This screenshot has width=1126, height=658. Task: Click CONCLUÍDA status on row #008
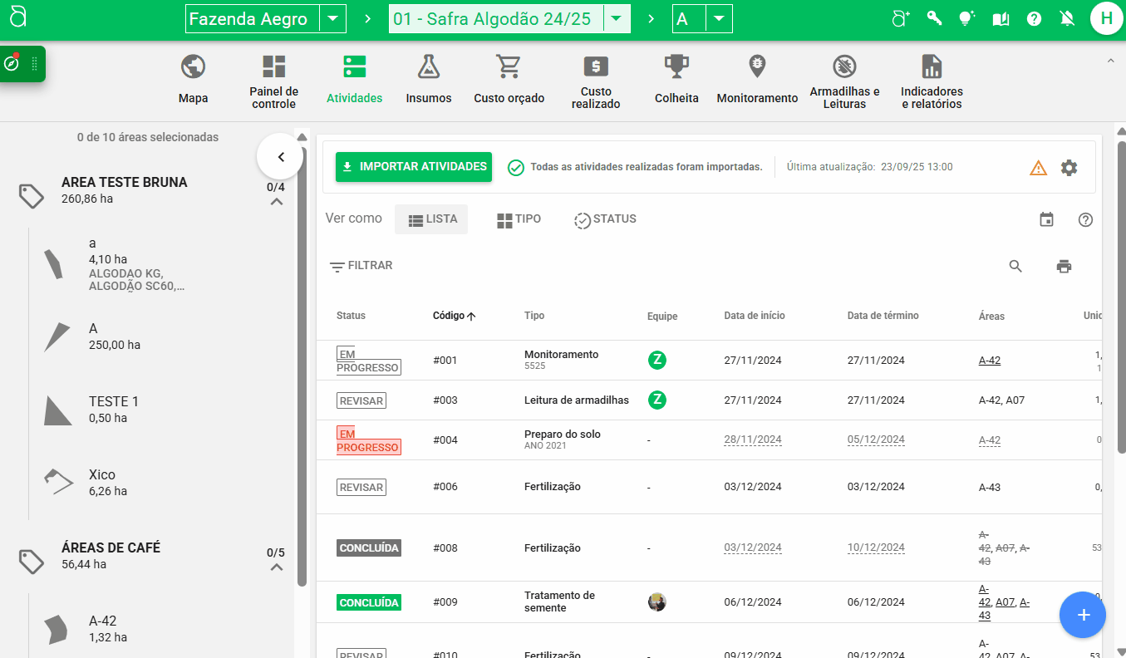tap(369, 548)
